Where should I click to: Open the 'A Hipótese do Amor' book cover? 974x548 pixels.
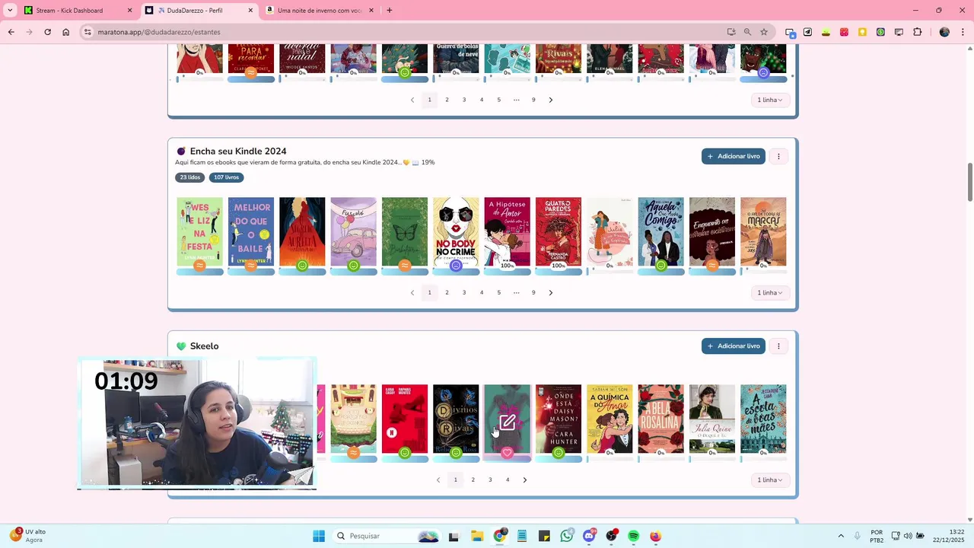point(508,231)
